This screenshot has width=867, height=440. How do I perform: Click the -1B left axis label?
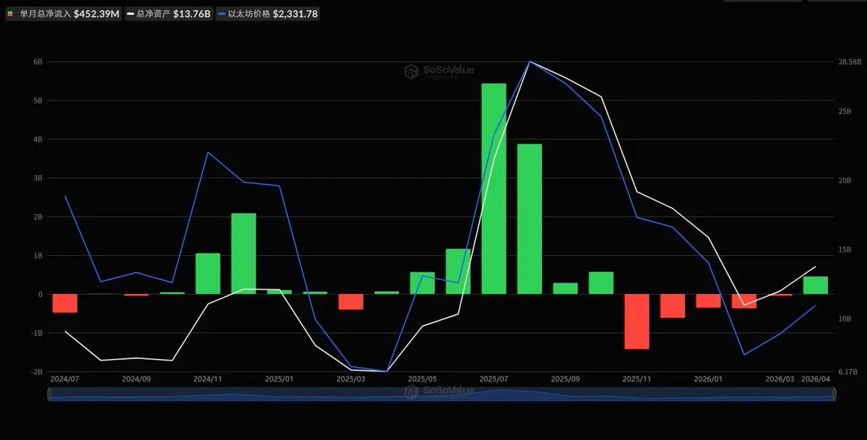point(37,333)
